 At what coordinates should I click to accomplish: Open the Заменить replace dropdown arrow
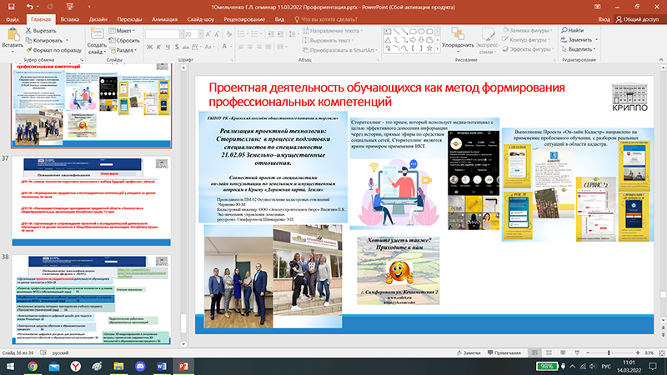(596, 40)
